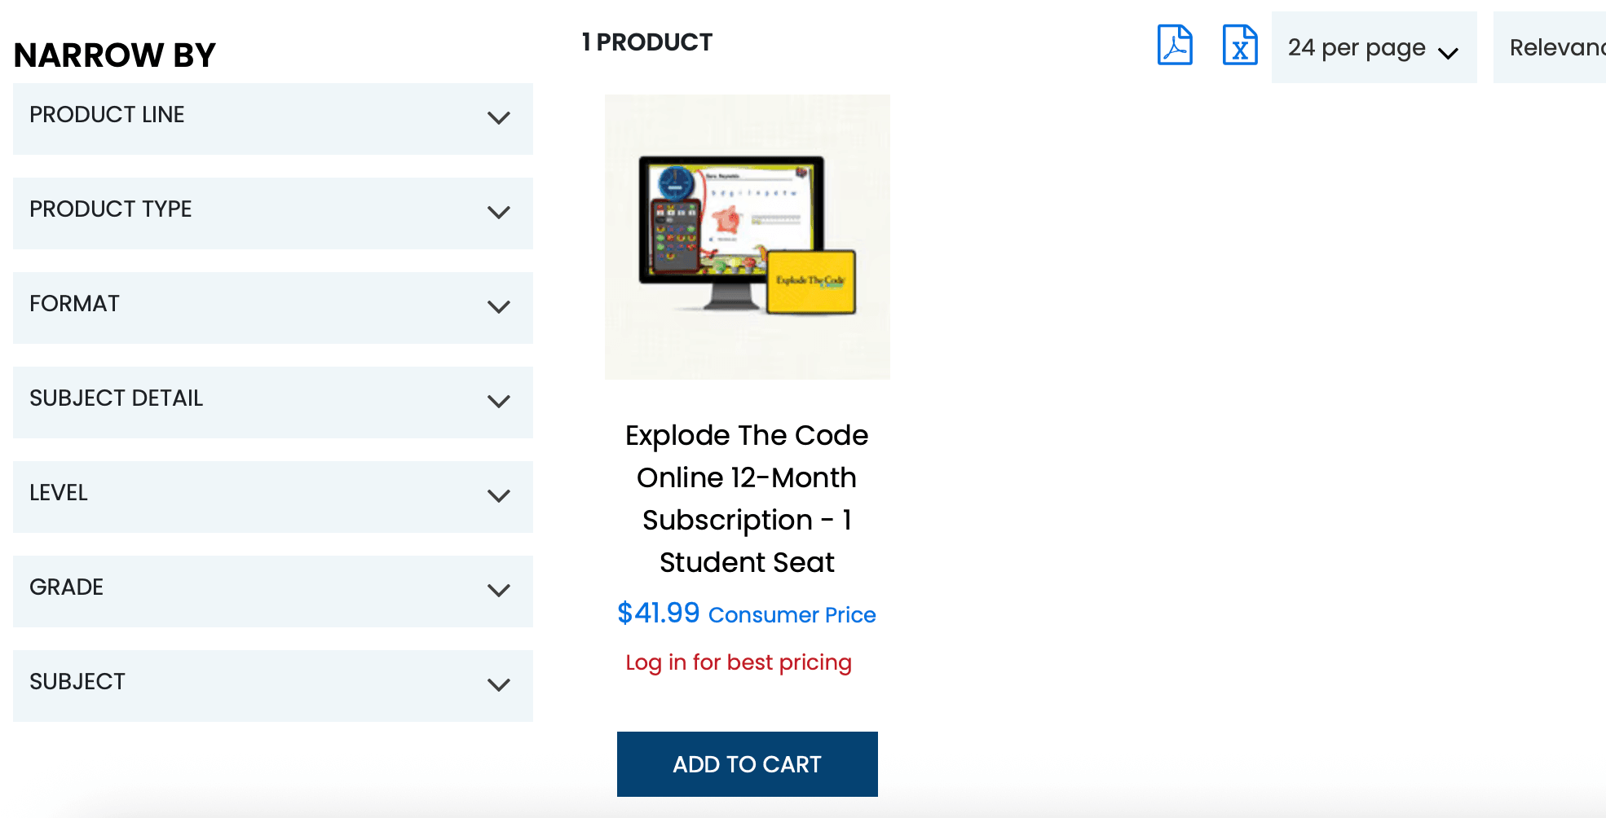Click the 1 PRODUCT count heading
Viewport: 1606px width, 818px height.
pos(646,42)
